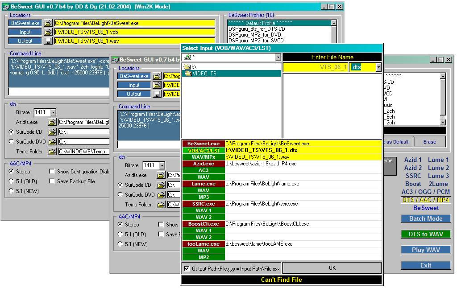Click Output button in middle BeSweet window
The width and height of the screenshot is (457, 288).
(134, 94)
